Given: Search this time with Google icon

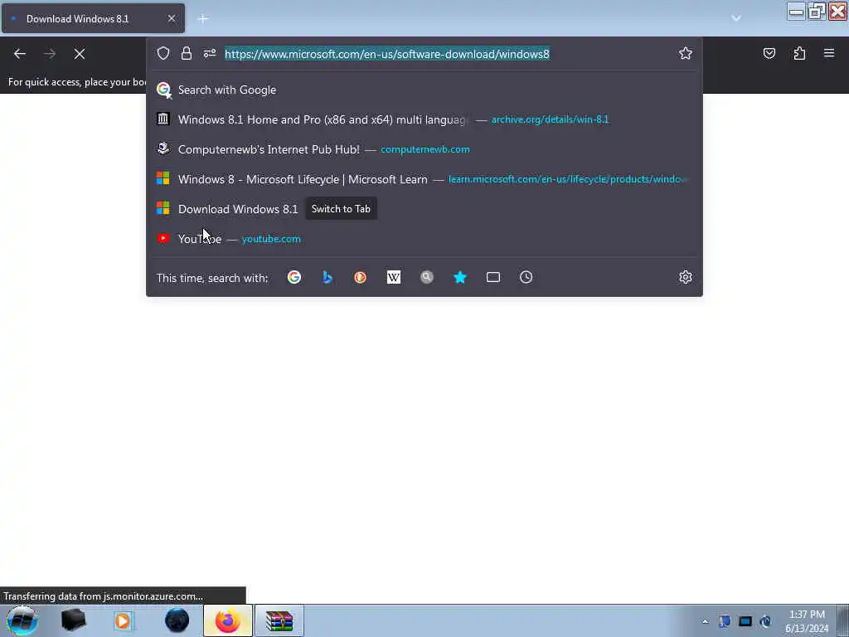Looking at the screenshot, I should pyautogui.click(x=294, y=277).
